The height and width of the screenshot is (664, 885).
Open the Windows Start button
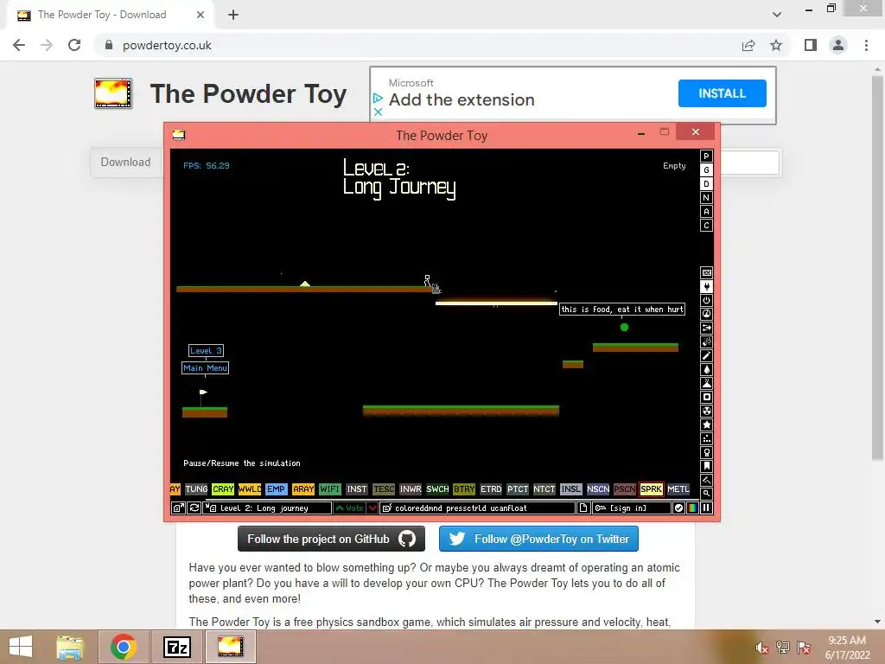[21, 647]
